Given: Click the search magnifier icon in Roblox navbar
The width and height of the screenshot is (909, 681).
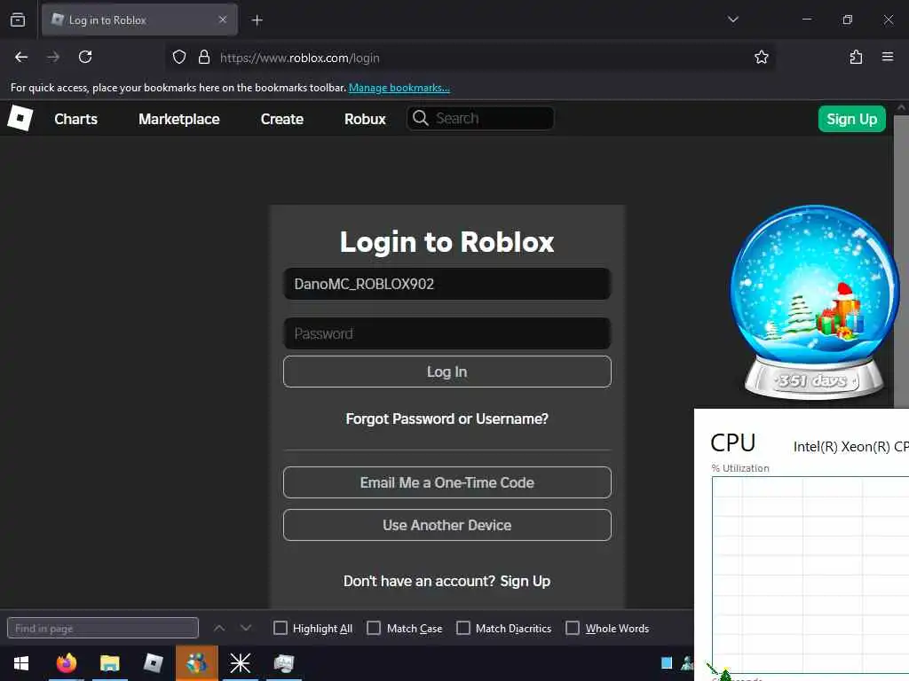Looking at the screenshot, I should pyautogui.click(x=420, y=118).
